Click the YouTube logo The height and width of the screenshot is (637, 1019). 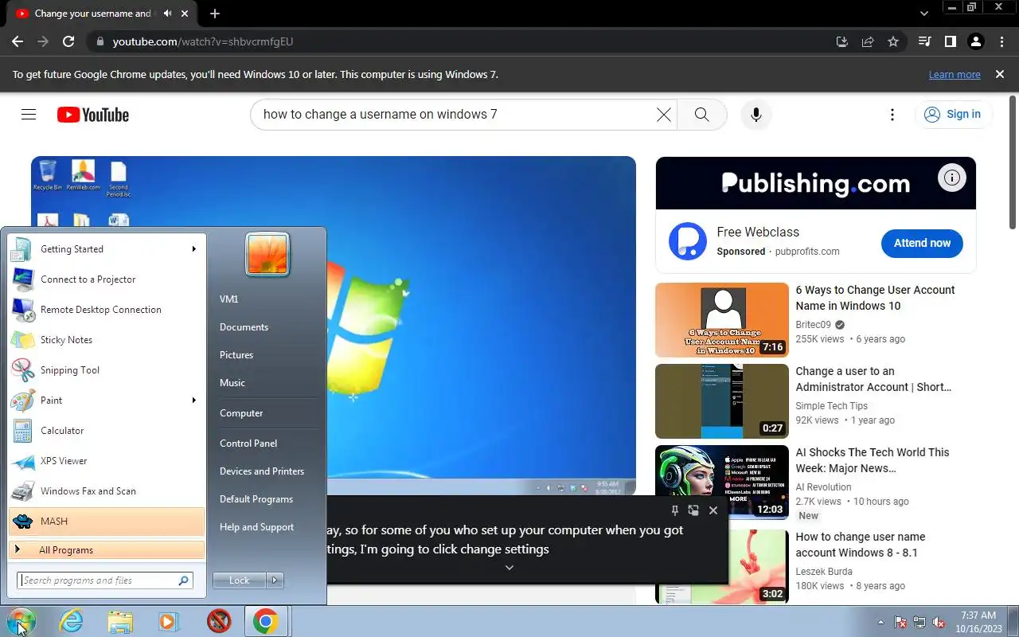(x=93, y=115)
